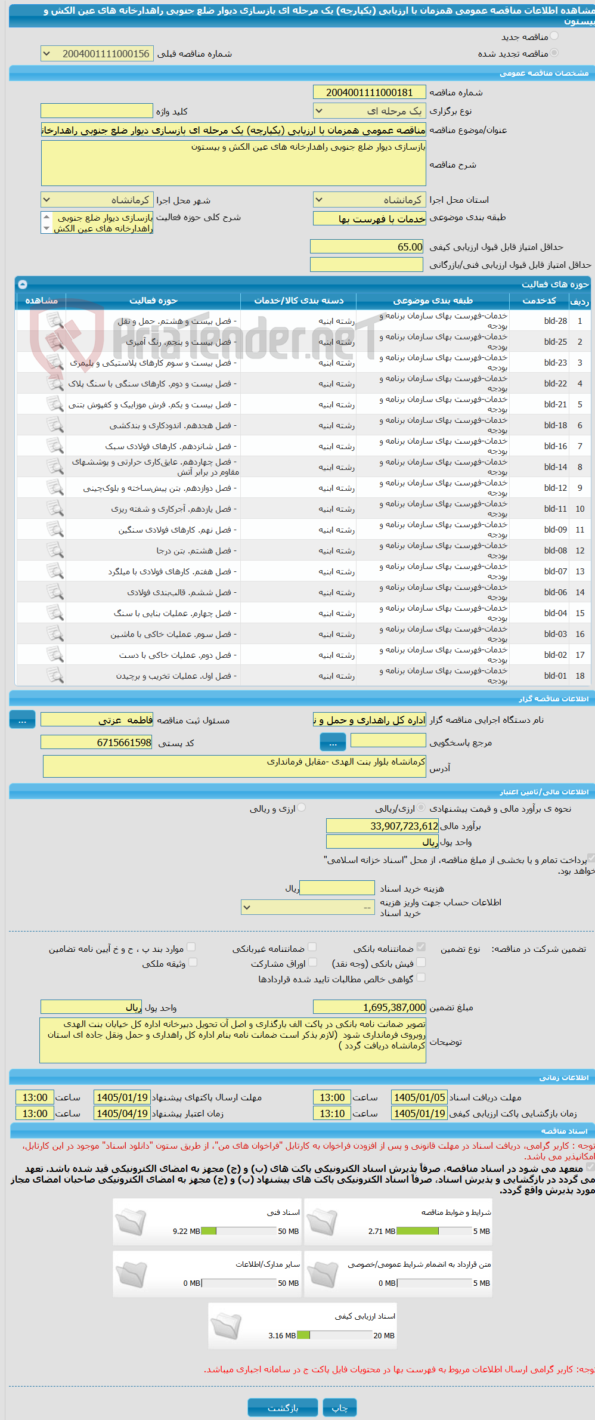595x1420 pixels.
Task: Toggle the فیش بانکی (وجه نقد) checkbox
Action: coord(421,962)
